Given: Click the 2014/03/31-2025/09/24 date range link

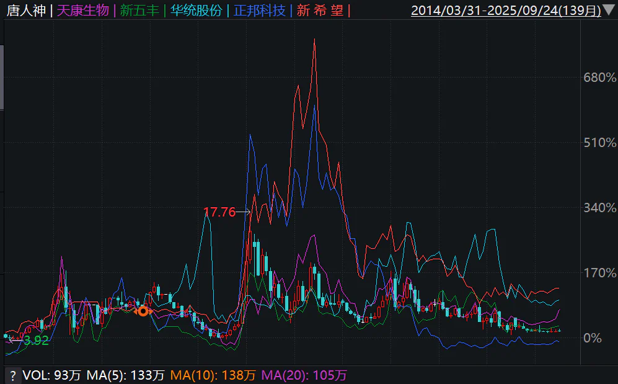Looking at the screenshot, I should coord(506,11).
